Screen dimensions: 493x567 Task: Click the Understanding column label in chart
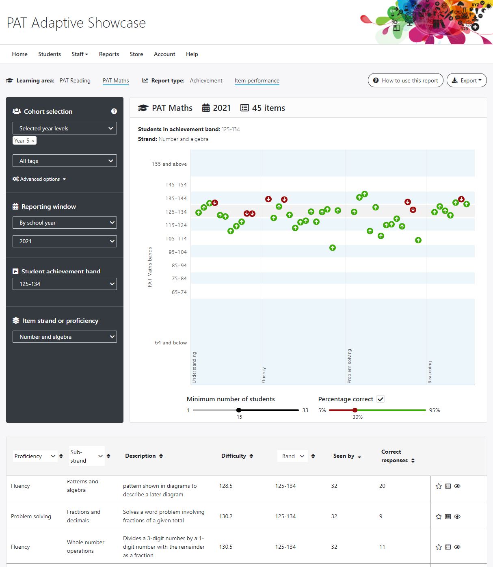click(x=194, y=368)
